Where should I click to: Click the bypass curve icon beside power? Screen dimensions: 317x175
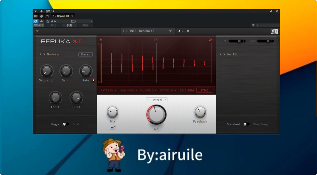click(x=41, y=21)
